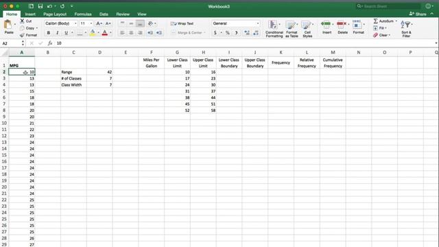Screen dimensions: 439x247
Task: Switch to the Data tab
Action: pos(104,14)
